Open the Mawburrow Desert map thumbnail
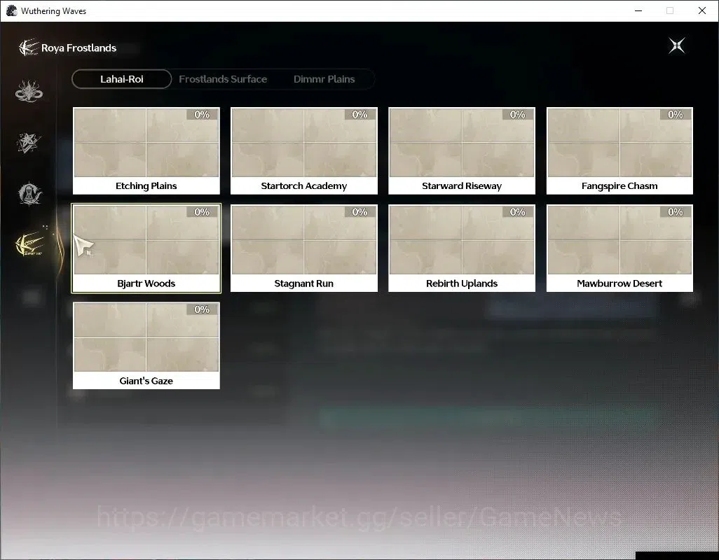Screen dimensions: 719x560 (619, 239)
